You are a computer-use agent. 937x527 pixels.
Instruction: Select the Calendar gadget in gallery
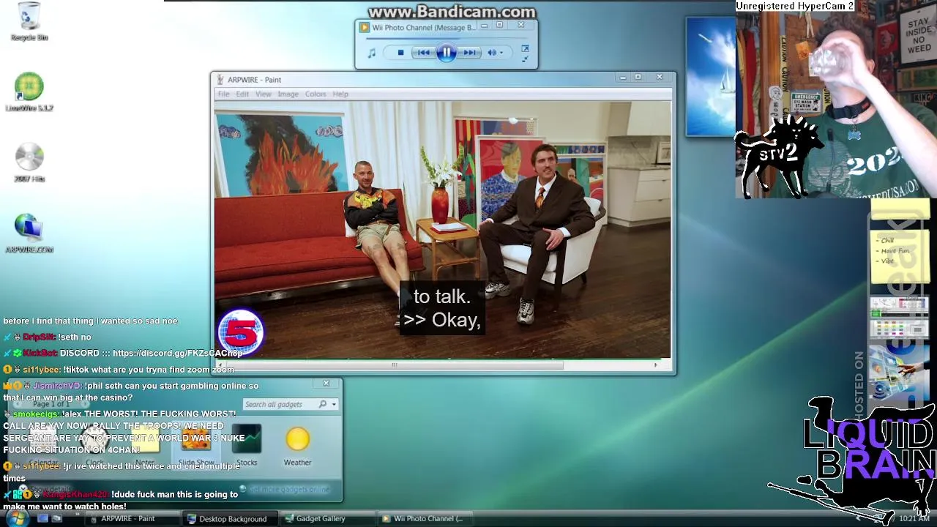point(44,446)
